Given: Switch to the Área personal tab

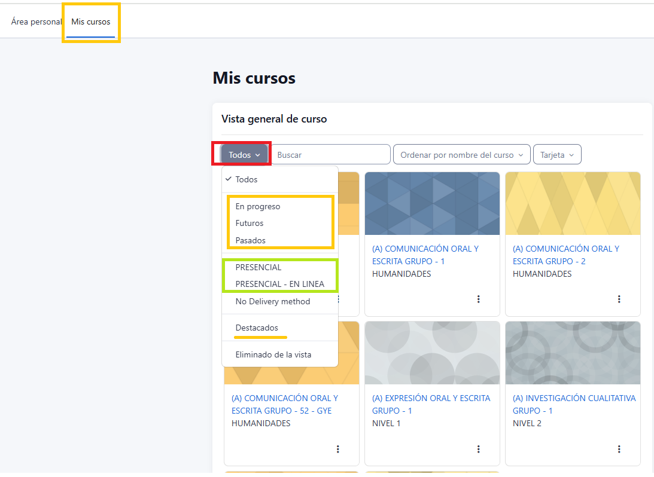Looking at the screenshot, I should point(36,22).
